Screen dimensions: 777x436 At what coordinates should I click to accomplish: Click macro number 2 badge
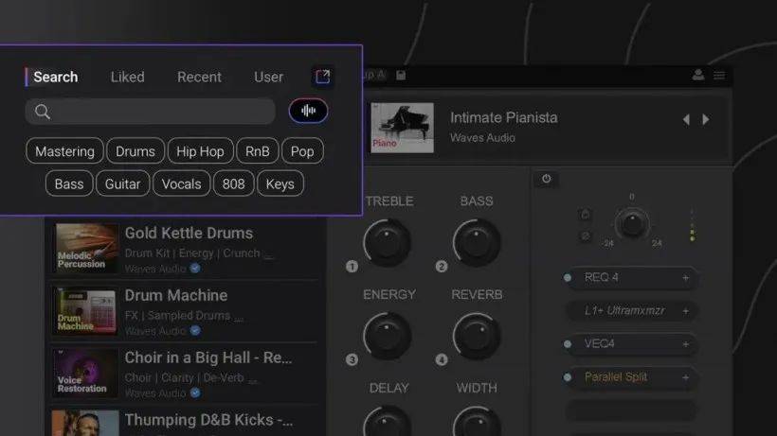pyautogui.click(x=441, y=267)
